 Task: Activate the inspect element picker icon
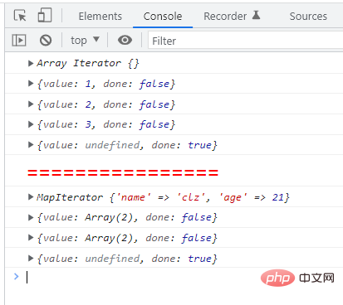(20, 16)
